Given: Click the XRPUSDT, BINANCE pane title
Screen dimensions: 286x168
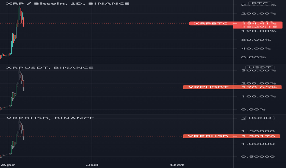Looking at the screenshot, I should click(x=50, y=68).
